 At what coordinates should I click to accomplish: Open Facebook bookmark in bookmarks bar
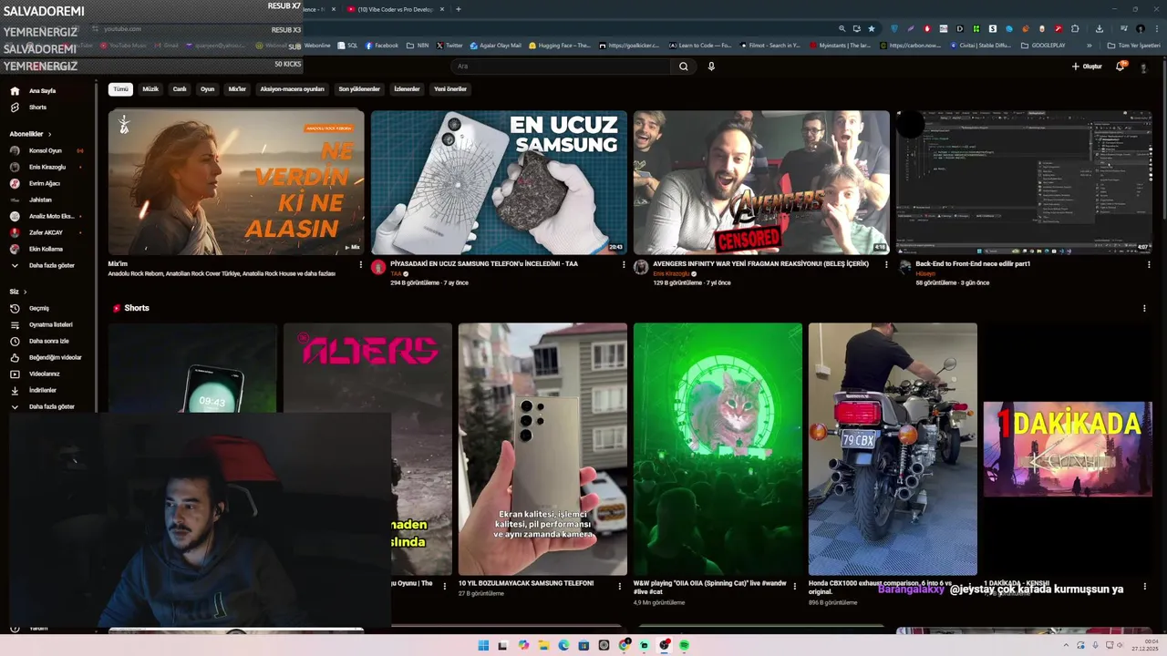coord(382,45)
